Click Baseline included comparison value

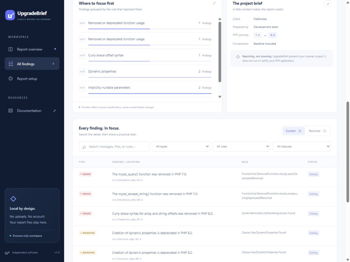tap(265, 44)
